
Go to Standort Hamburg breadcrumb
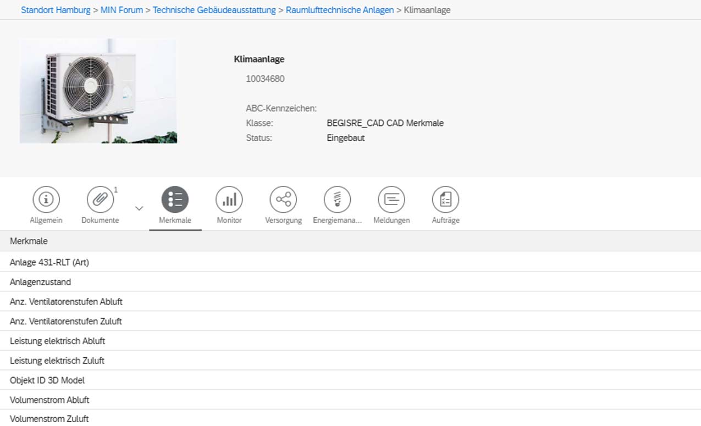(56, 10)
